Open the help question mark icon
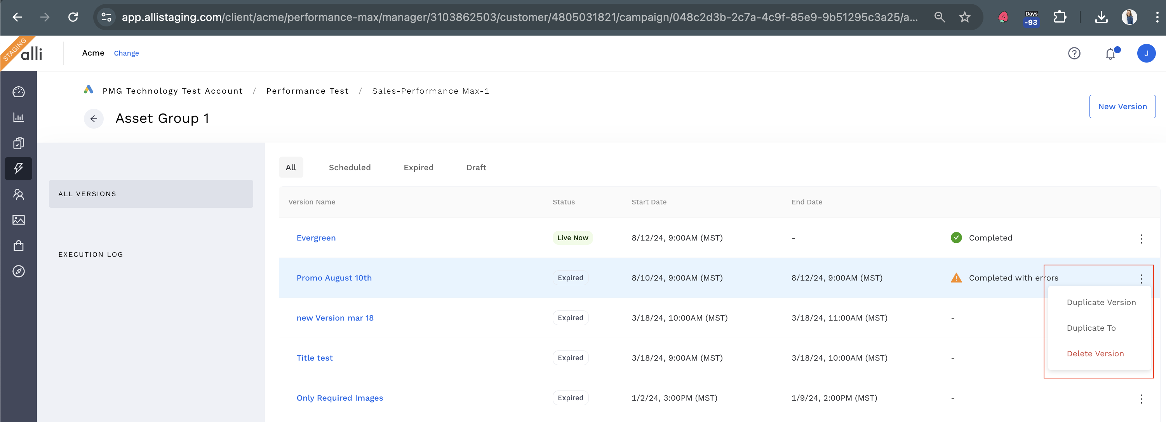The width and height of the screenshot is (1166, 422). pyautogui.click(x=1074, y=53)
